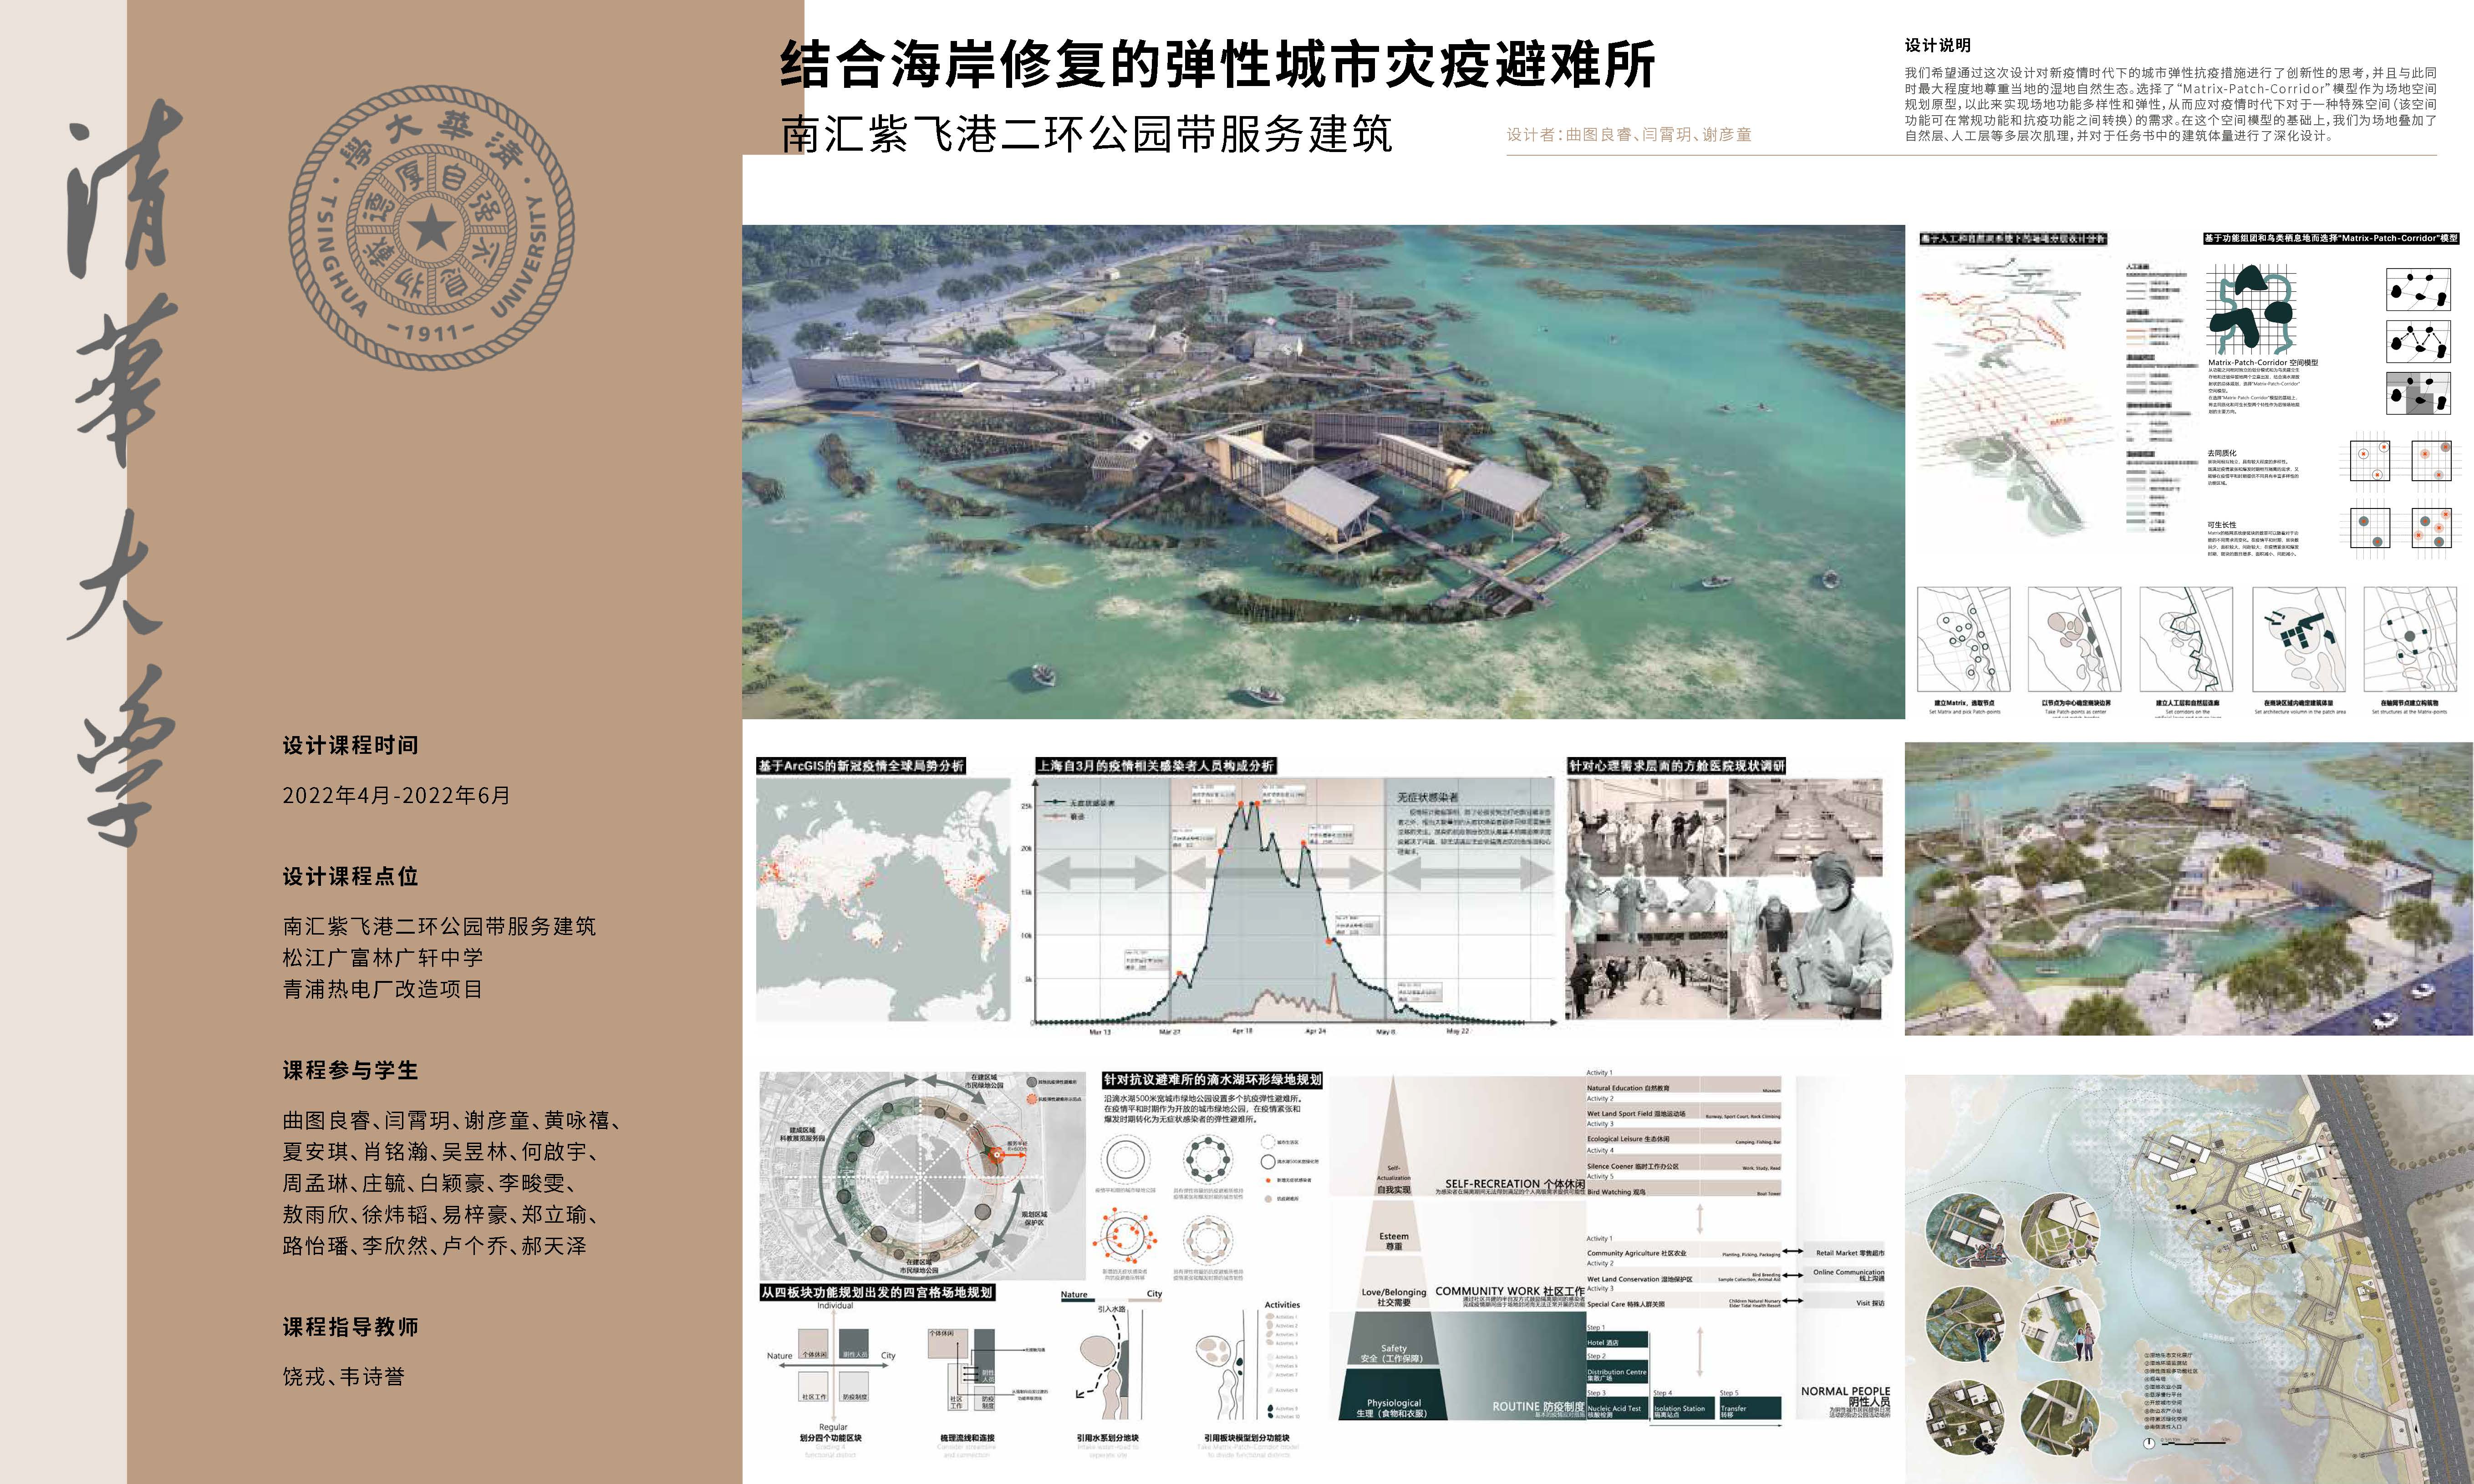
Task: Click the '在斑块区域内确定建筑体量' diagram
Action: pos(2299,638)
